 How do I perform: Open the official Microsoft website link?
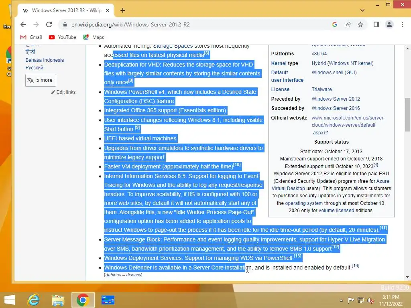pos(348,125)
